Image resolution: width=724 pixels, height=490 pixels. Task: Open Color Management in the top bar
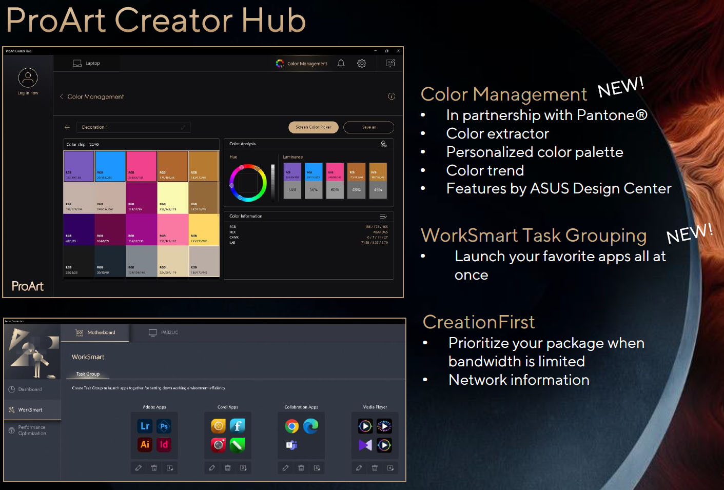pos(302,63)
